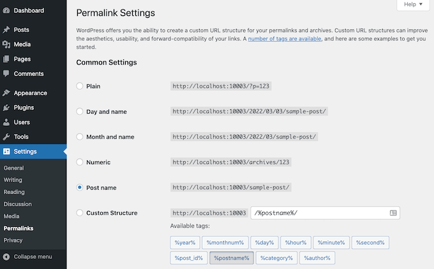
Task: Click the Appearance paintbrush icon
Action: coord(6,93)
